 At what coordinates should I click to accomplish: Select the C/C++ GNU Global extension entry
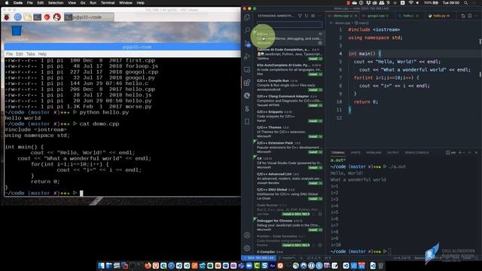coord(289,194)
